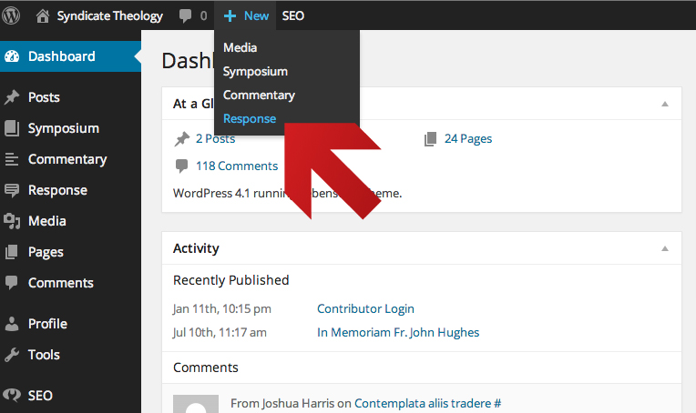This screenshot has width=696, height=413.
Task: Click the pushpin icon beside 2 Posts
Action: pos(182,139)
